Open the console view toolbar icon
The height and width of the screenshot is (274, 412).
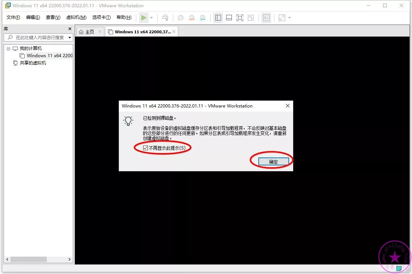(x=266, y=18)
